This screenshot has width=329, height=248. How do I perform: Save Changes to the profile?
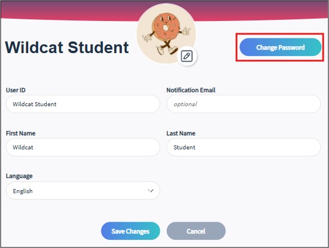(x=131, y=231)
